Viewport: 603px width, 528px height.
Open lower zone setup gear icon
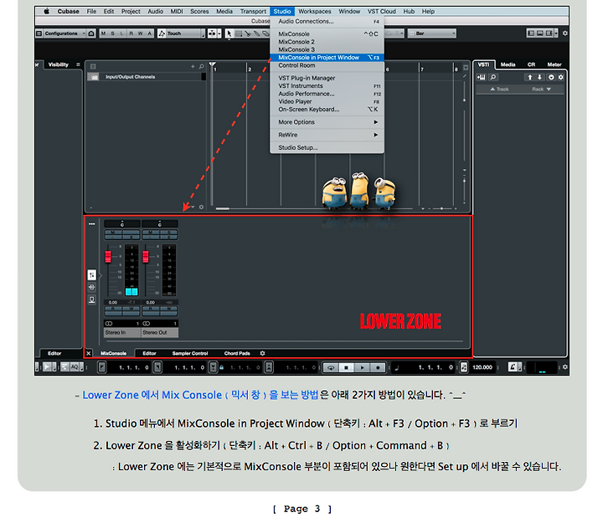tap(262, 353)
